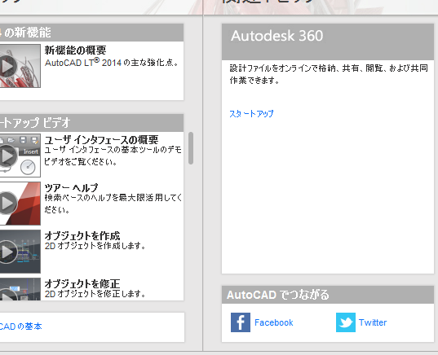
Task: Open the Twitter text link
Action: [373, 322]
